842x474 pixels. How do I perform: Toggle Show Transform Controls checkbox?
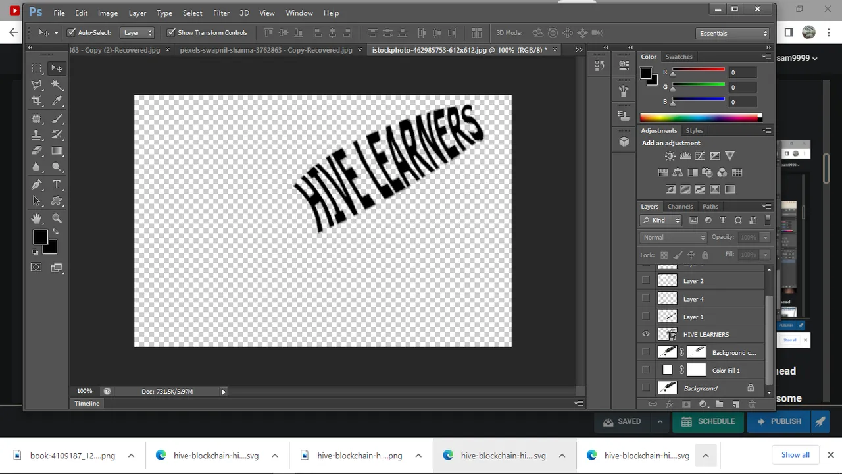click(171, 32)
